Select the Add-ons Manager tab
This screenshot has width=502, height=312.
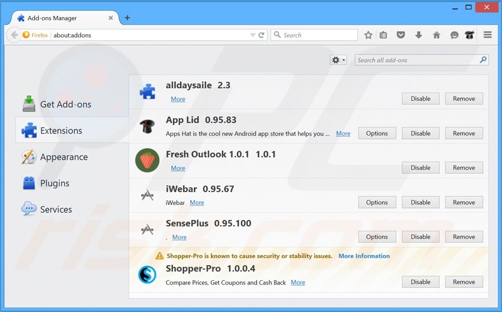(64, 18)
